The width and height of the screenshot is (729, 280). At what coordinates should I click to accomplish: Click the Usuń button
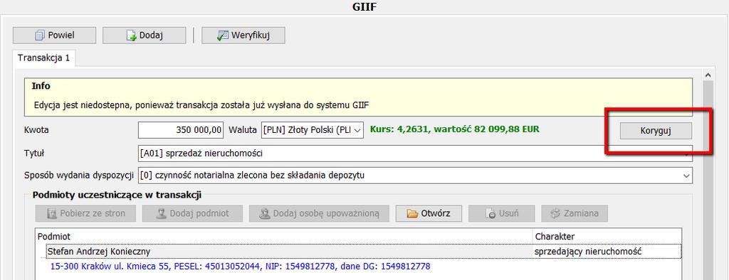502,214
